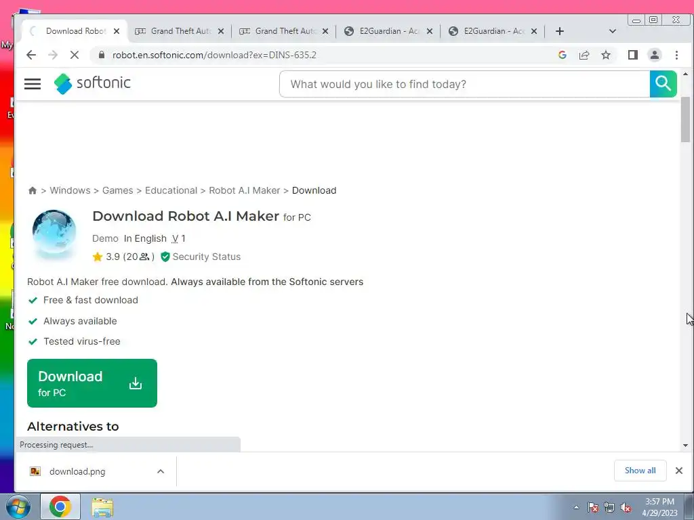Open the Windows breadcrumb link

point(70,190)
